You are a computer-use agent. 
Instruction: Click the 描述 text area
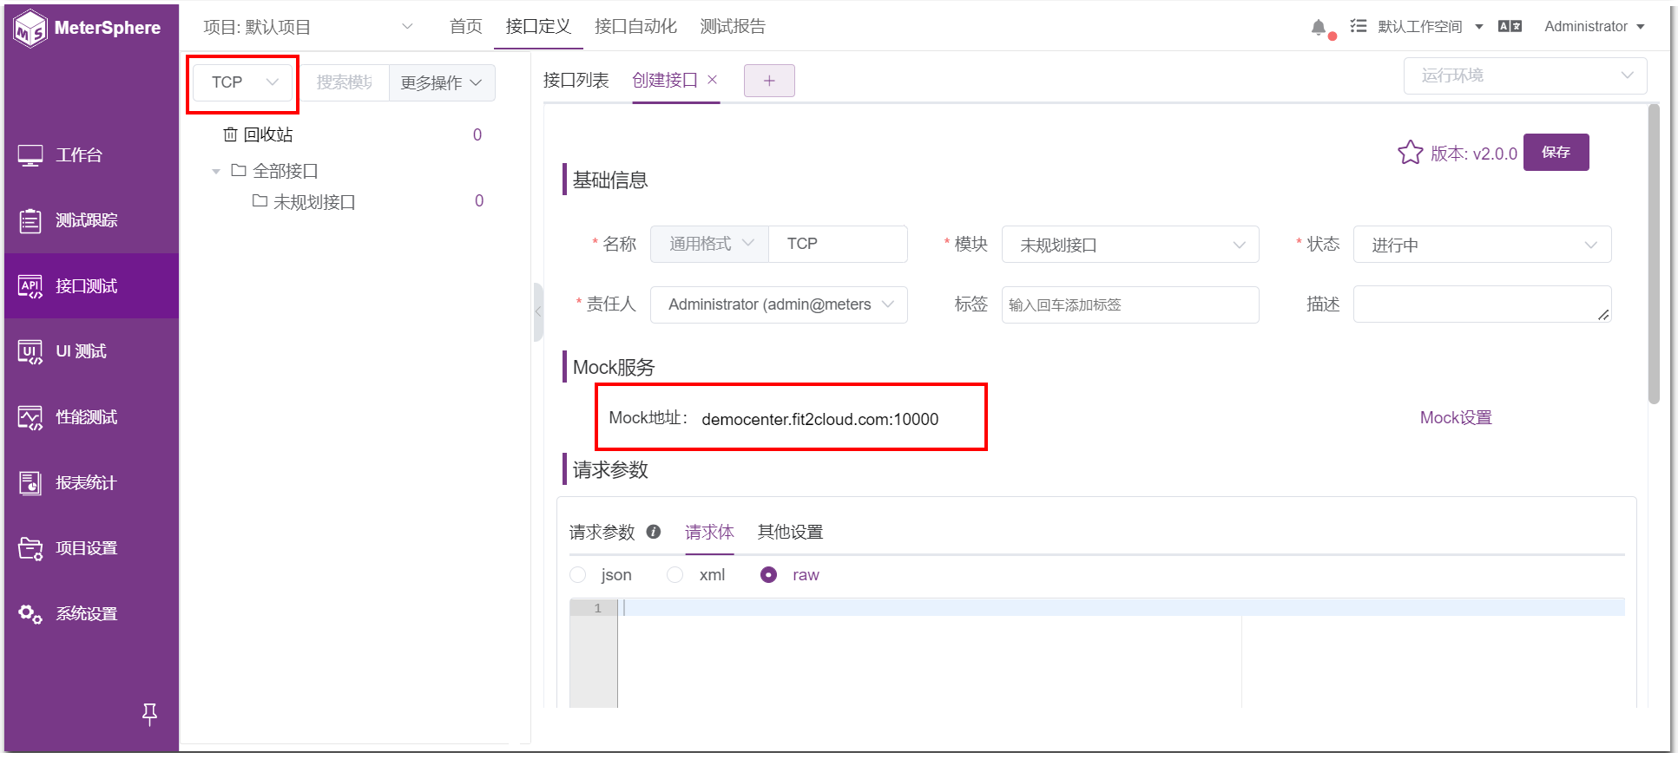(x=1482, y=304)
